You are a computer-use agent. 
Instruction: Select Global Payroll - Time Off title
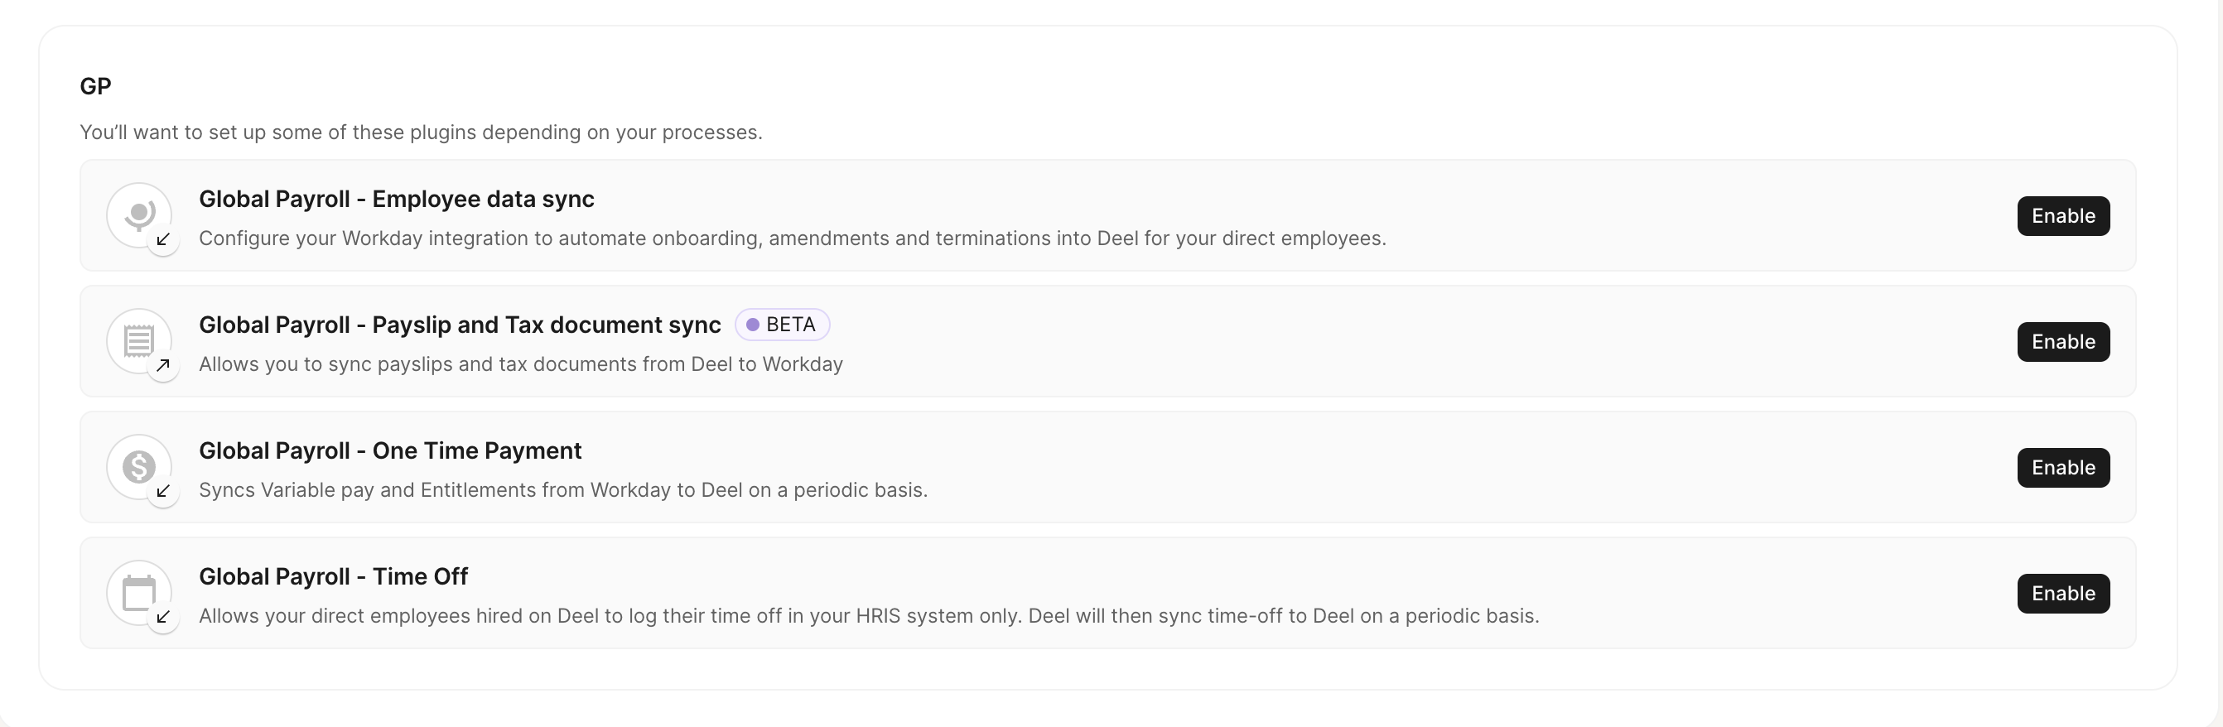pyautogui.click(x=333, y=577)
